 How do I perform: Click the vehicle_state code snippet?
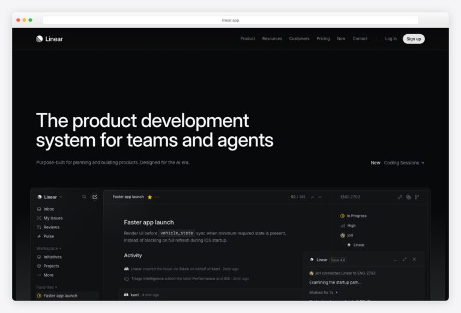(176, 233)
